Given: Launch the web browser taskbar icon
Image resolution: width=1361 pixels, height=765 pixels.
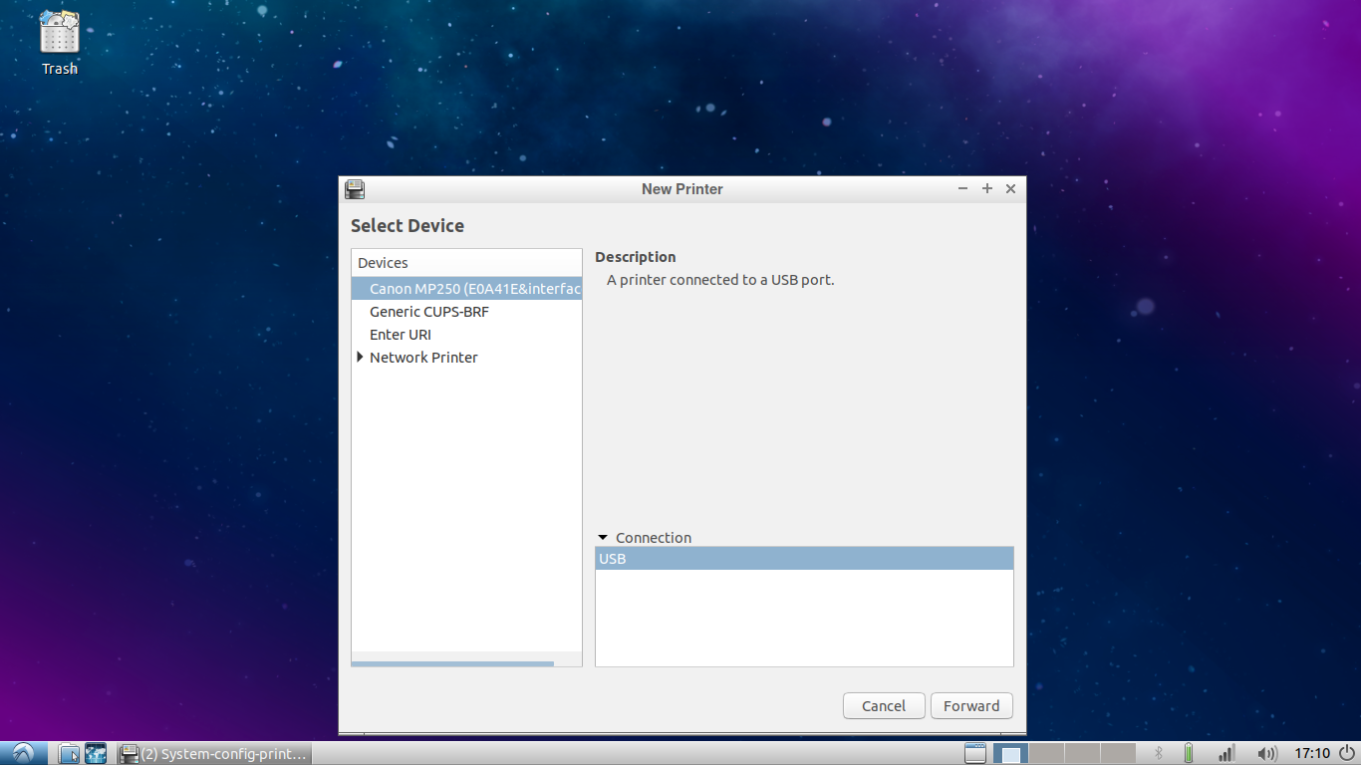Looking at the screenshot, I should point(96,754).
